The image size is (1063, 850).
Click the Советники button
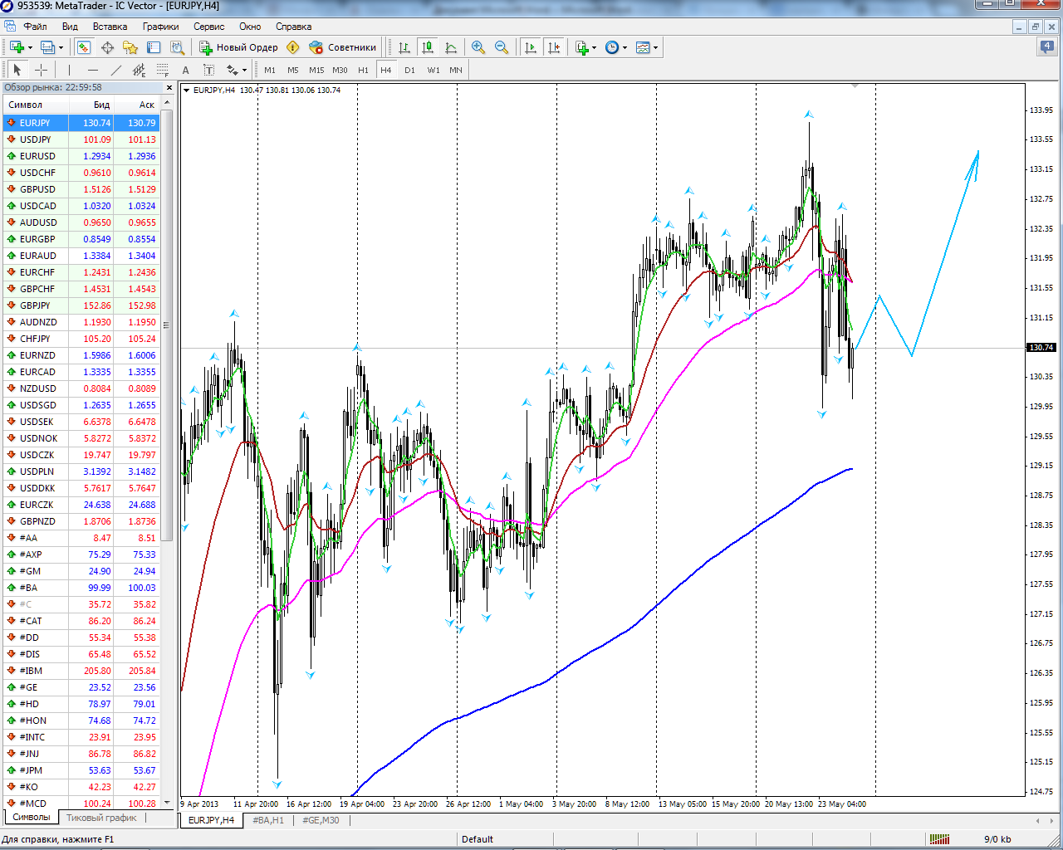click(x=342, y=47)
